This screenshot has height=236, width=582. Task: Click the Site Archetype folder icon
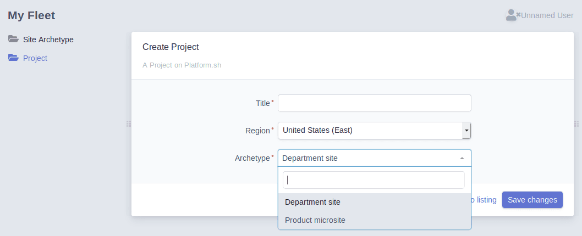pos(13,39)
